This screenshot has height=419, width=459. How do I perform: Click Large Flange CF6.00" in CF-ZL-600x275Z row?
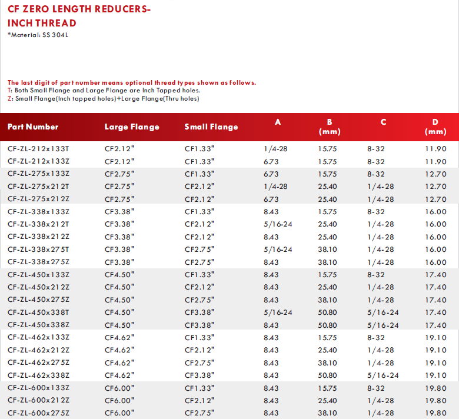(x=119, y=413)
